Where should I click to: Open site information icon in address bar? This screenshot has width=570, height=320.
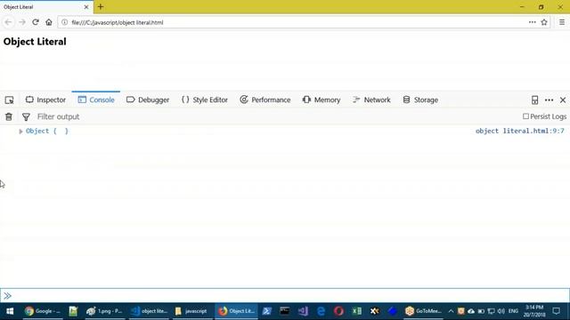tap(64, 22)
